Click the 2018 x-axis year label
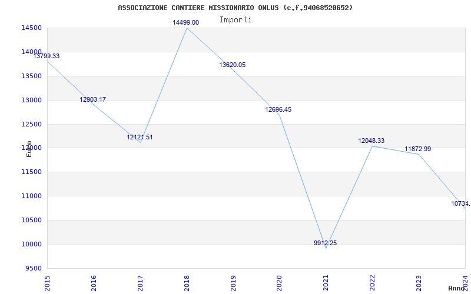 coord(187,283)
